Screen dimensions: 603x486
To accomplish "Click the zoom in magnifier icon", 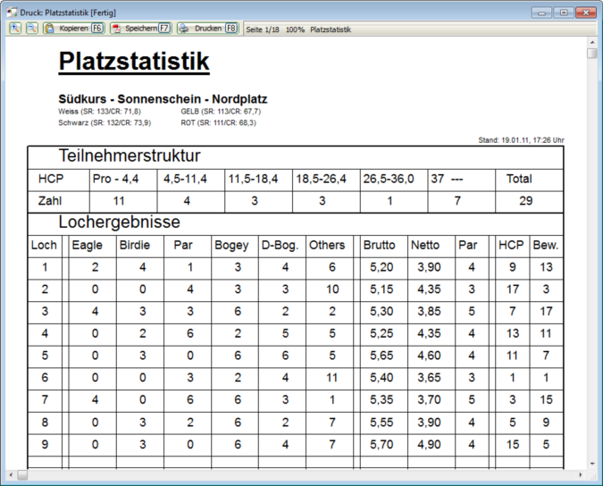I will [15, 29].
